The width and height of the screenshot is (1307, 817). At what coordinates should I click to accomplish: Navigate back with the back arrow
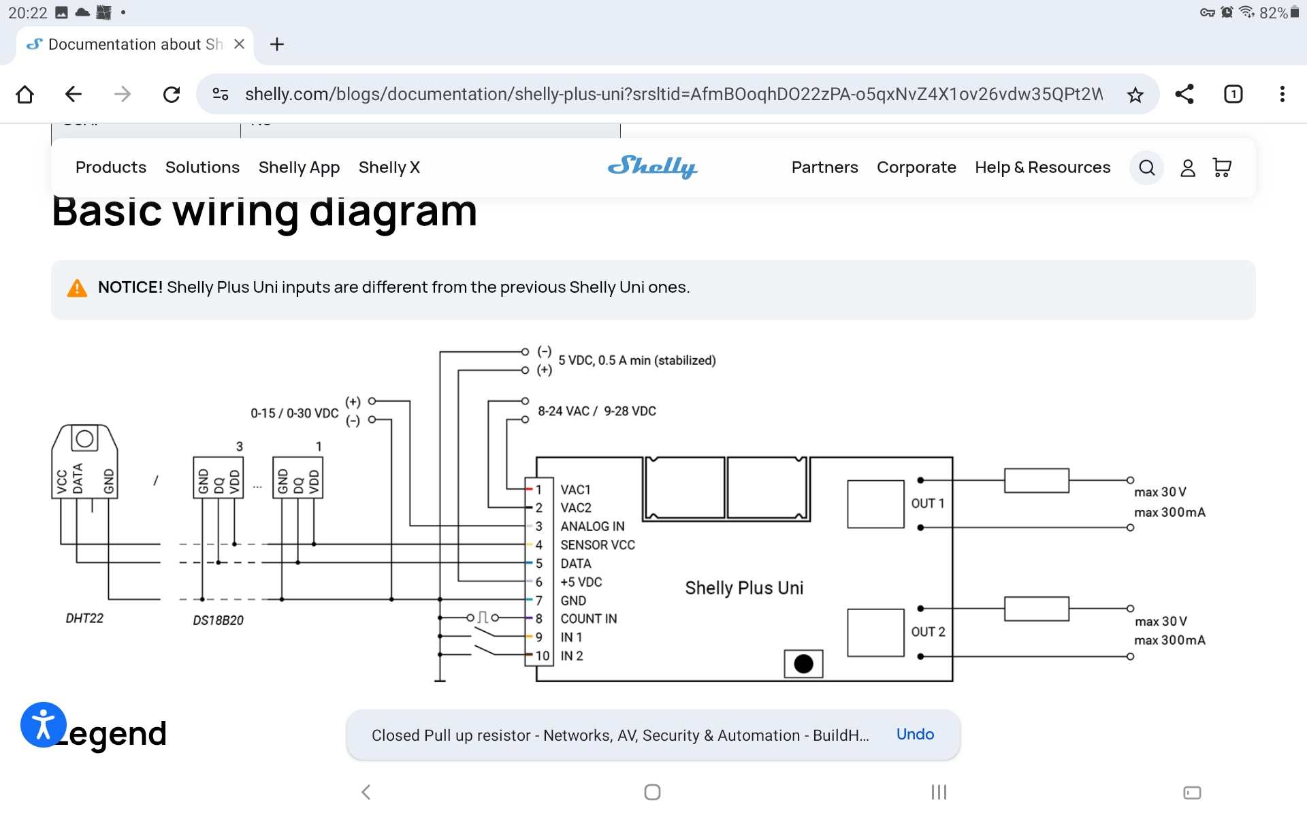(x=74, y=94)
